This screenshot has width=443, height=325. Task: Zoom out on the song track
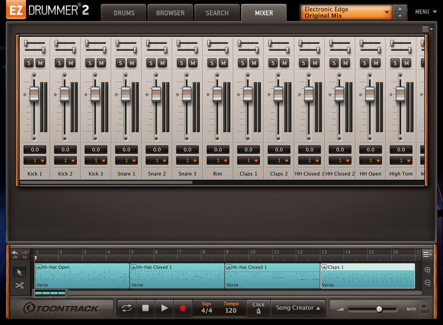click(x=427, y=282)
